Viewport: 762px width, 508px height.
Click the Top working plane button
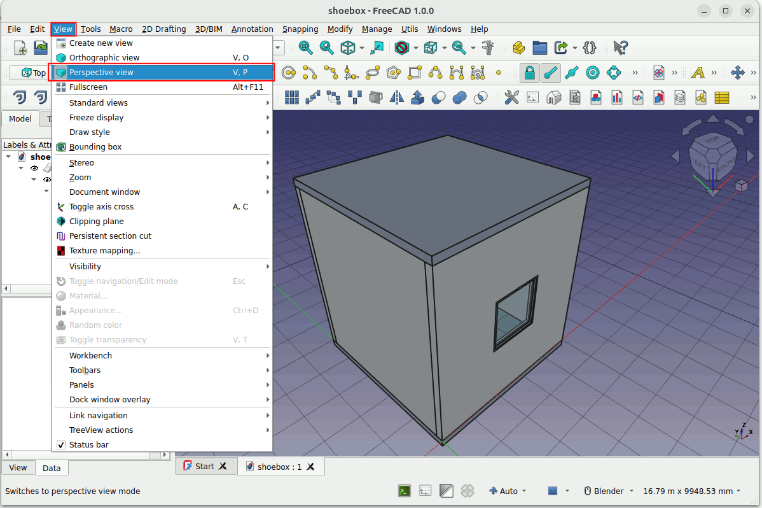coord(33,73)
